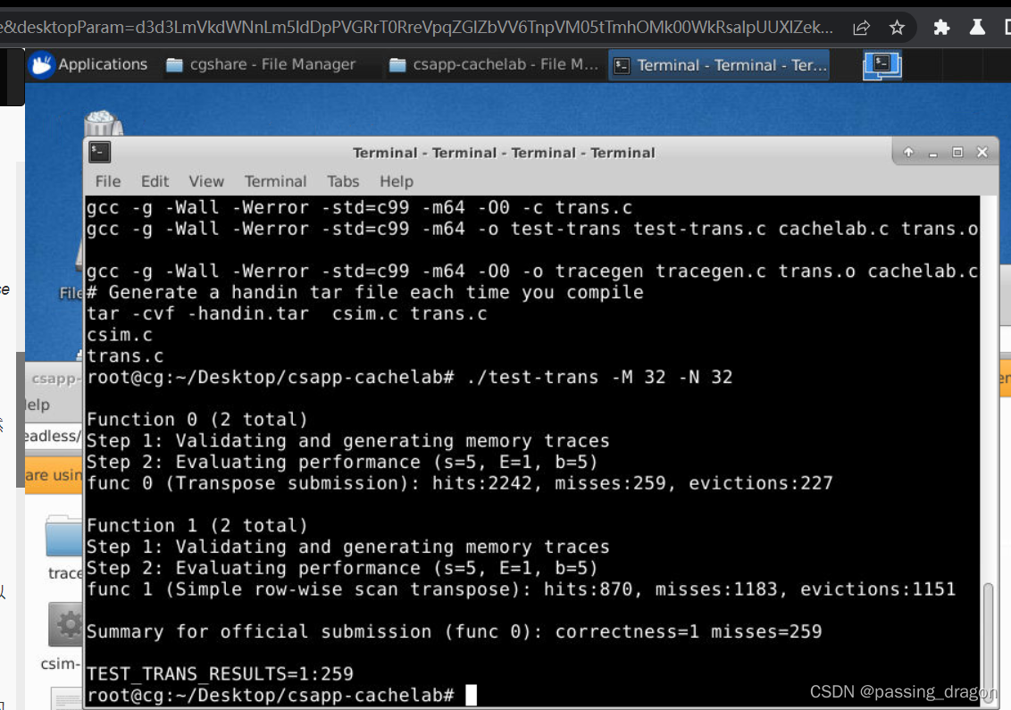Image resolution: width=1011 pixels, height=710 pixels.
Task: Click the terminal vertical scrollbar handle
Action: [987, 641]
